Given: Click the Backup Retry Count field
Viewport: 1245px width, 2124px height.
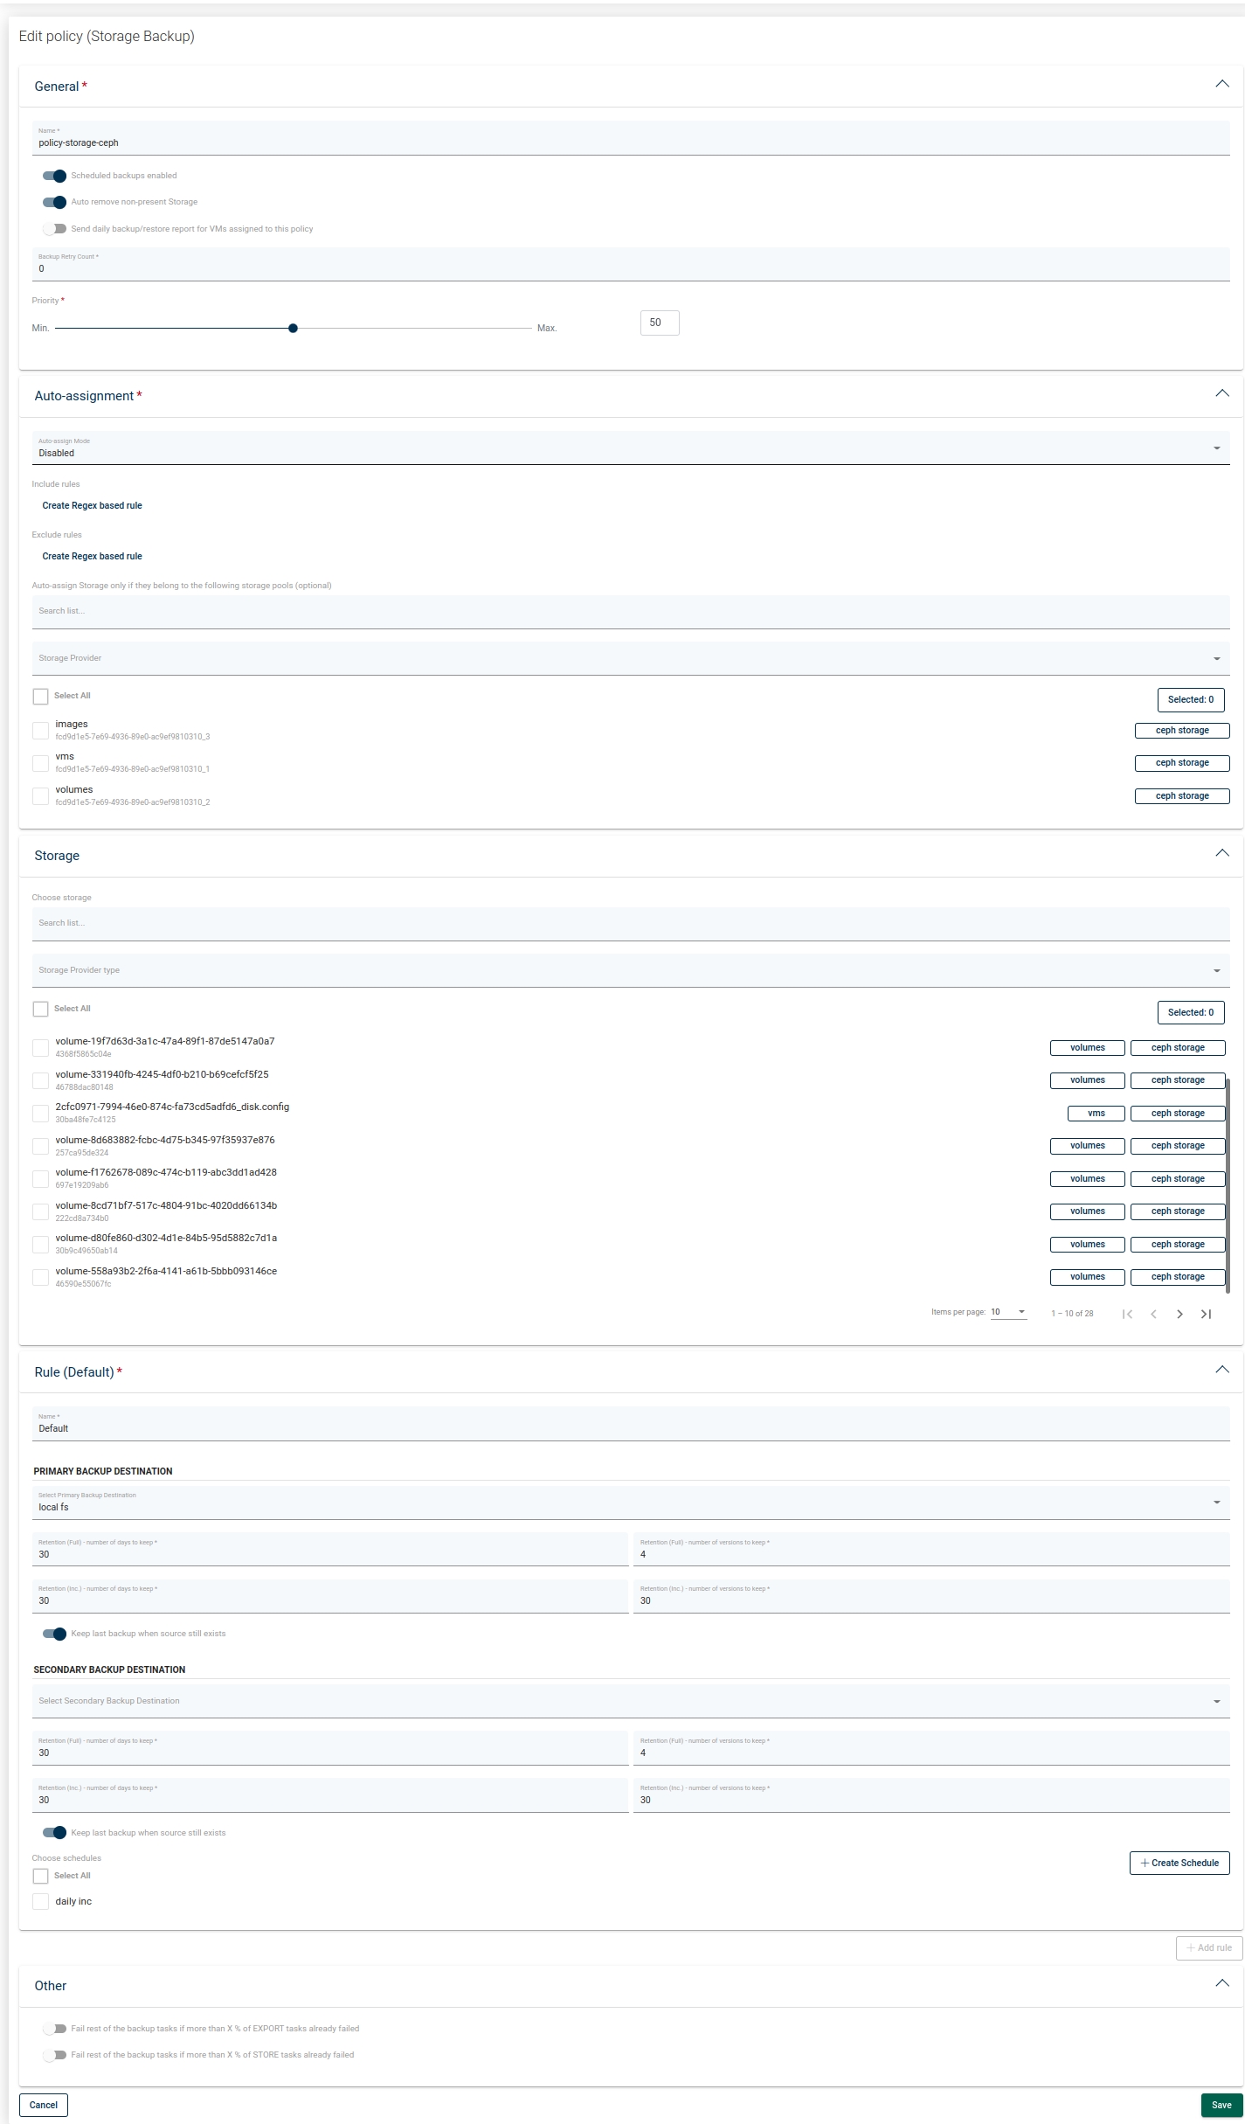Looking at the screenshot, I should [630, 268].
